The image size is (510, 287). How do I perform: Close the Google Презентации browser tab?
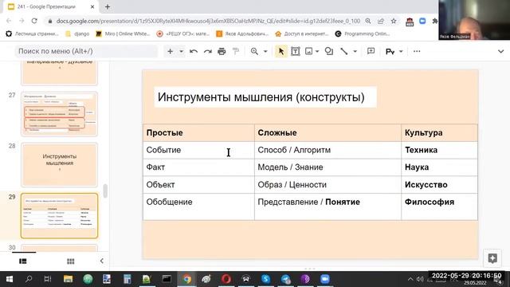point(92,7)
